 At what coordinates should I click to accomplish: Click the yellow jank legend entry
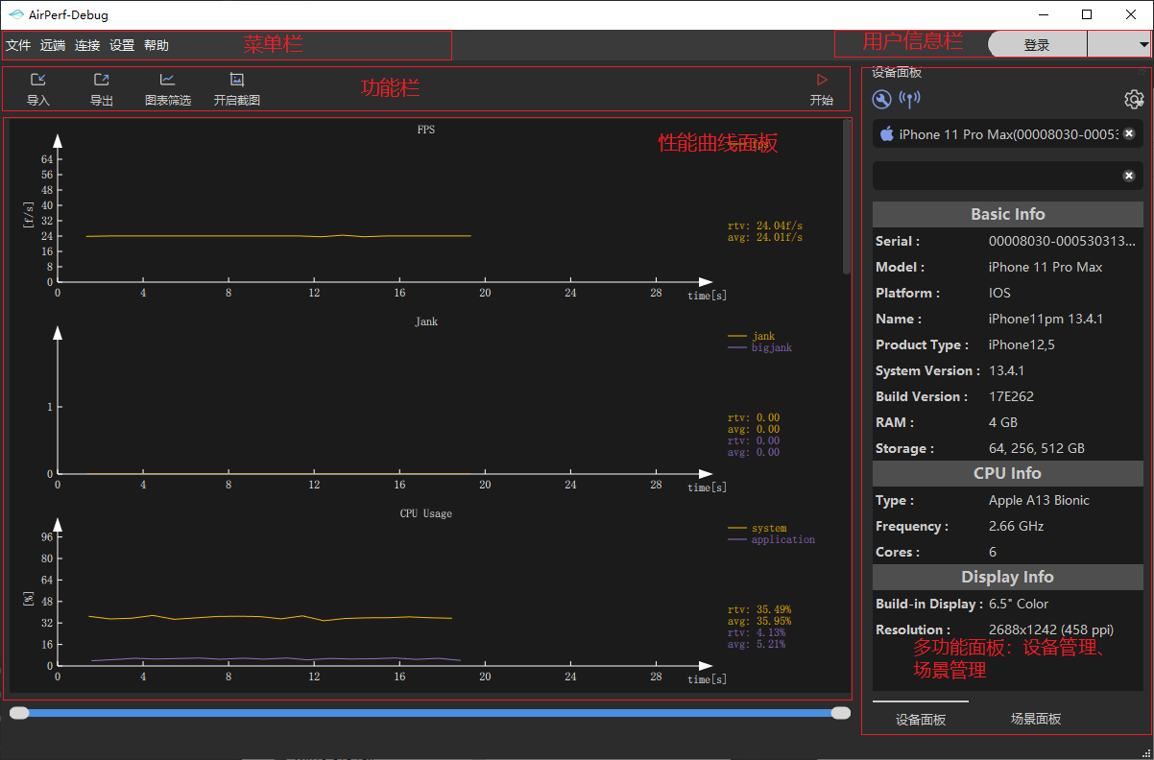752,336
